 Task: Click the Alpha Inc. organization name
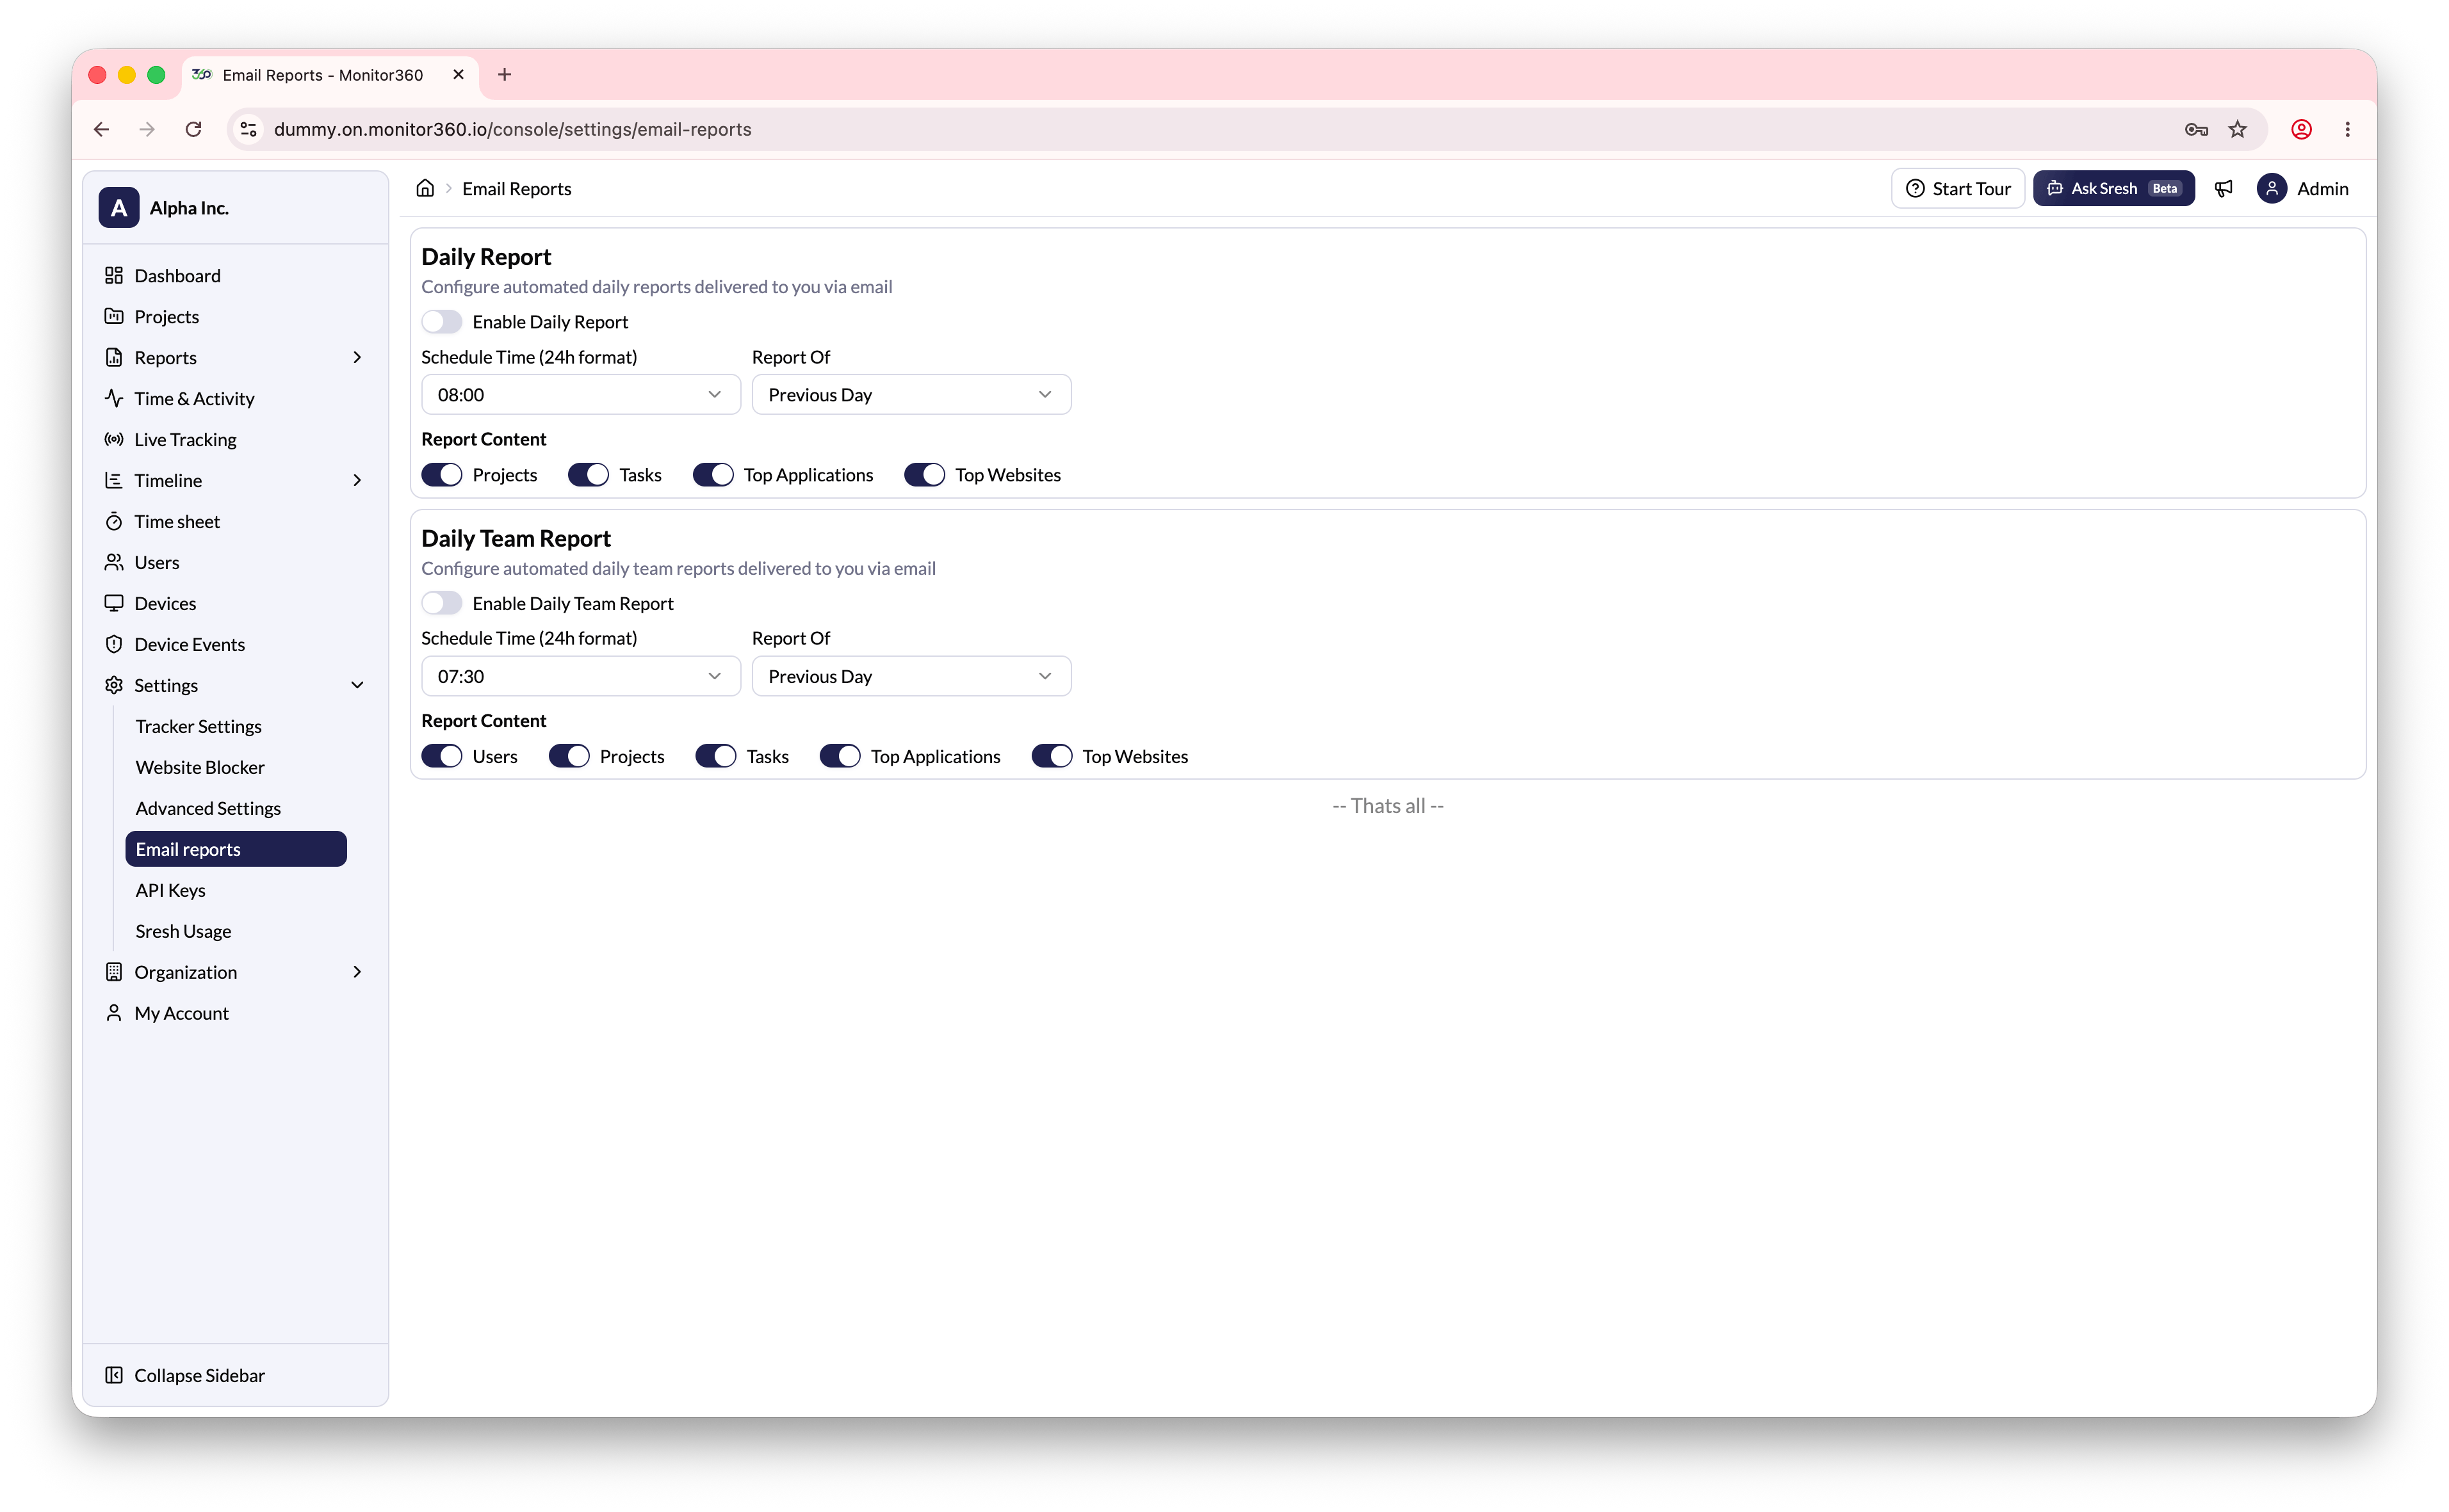[189, 208]
